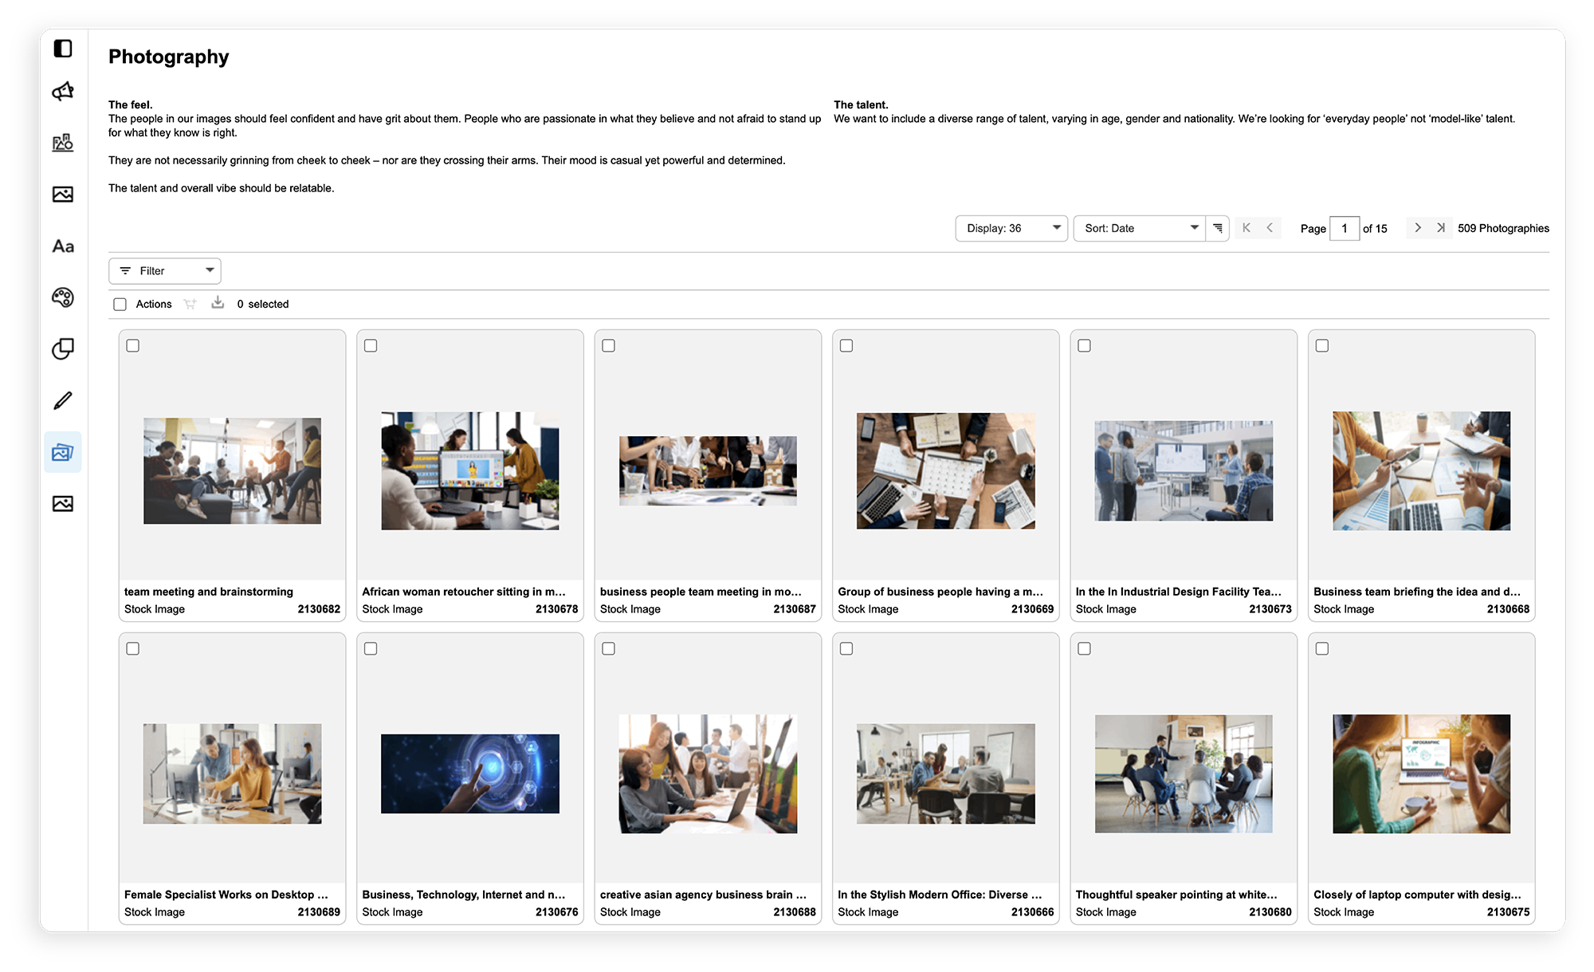Open Business team briefing thumbnail
1594x972 pixels.
tap(1422, 470)
